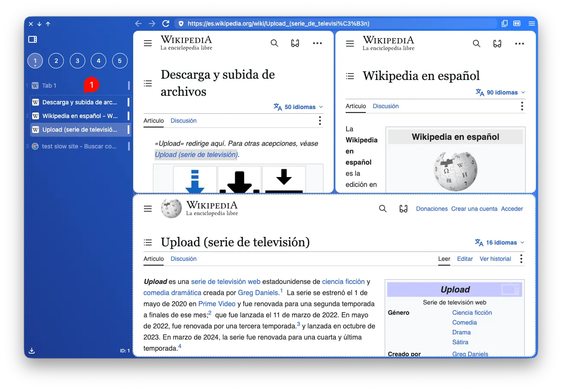Switch to workspace 2 circle
Viewport: 562px width, 390px height.
[x=56, y=61]
